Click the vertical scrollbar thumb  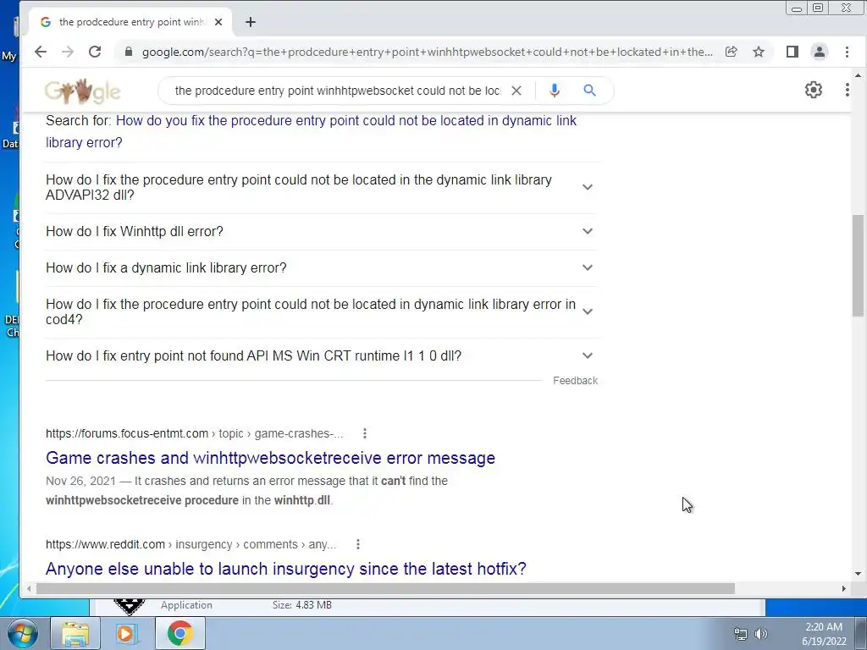pos(859,265)
